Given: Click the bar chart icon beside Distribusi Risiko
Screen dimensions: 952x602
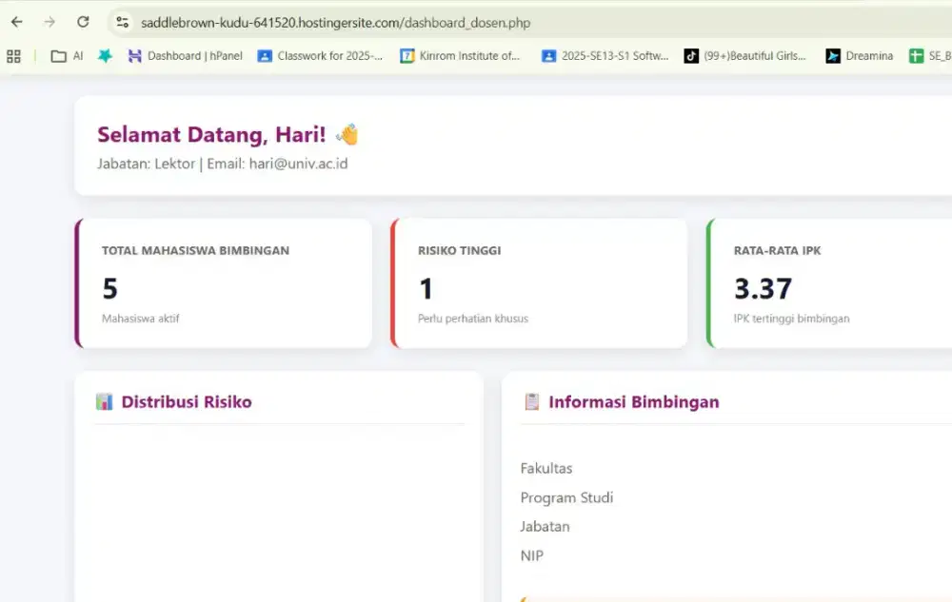Looking at the screenshot, I should (x=105, y=401).
